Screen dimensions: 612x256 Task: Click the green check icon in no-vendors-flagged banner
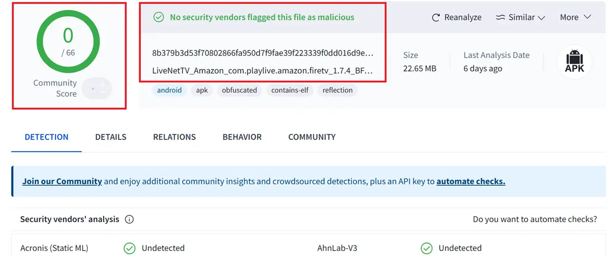(159, 17)
